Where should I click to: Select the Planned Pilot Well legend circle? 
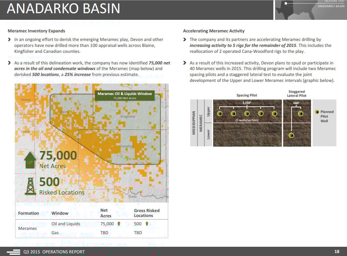[x=317, y=112]
